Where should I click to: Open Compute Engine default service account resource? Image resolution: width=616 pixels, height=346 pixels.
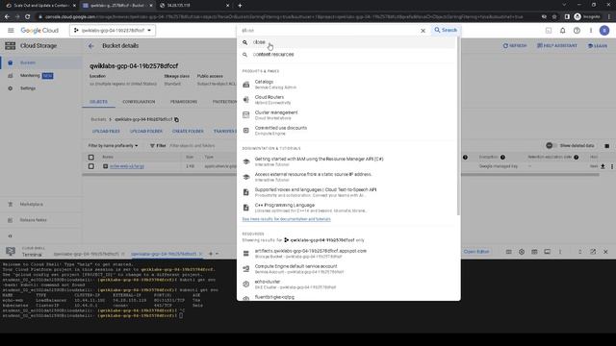(346, 269)
